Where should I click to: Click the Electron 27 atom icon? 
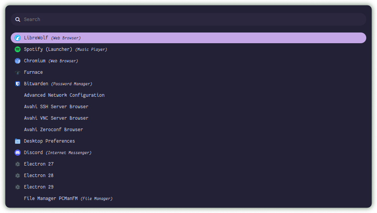click(18, 164)
